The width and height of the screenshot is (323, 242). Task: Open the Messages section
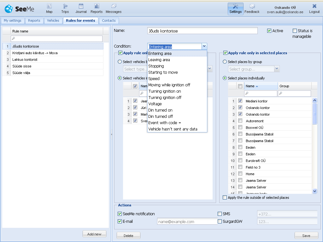pos(114,9)
